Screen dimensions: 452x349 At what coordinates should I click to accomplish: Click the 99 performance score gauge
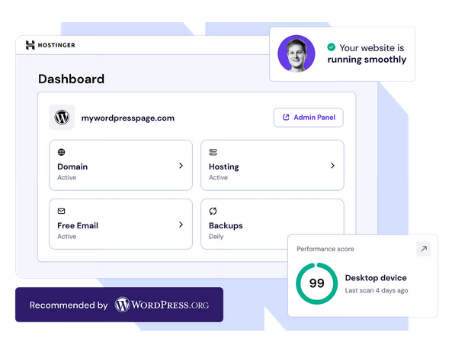pos(316,283)
